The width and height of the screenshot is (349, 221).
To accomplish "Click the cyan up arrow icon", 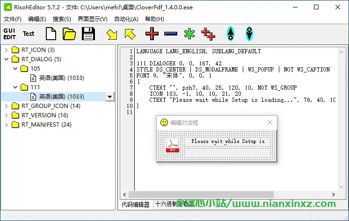I will pyautogui.click(x=231, y=34).
